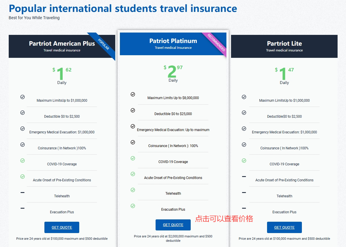Select the Partriot Lite plan header

pos(284,46)
